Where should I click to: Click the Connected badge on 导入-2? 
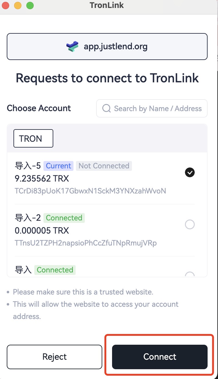click(64, 218)
